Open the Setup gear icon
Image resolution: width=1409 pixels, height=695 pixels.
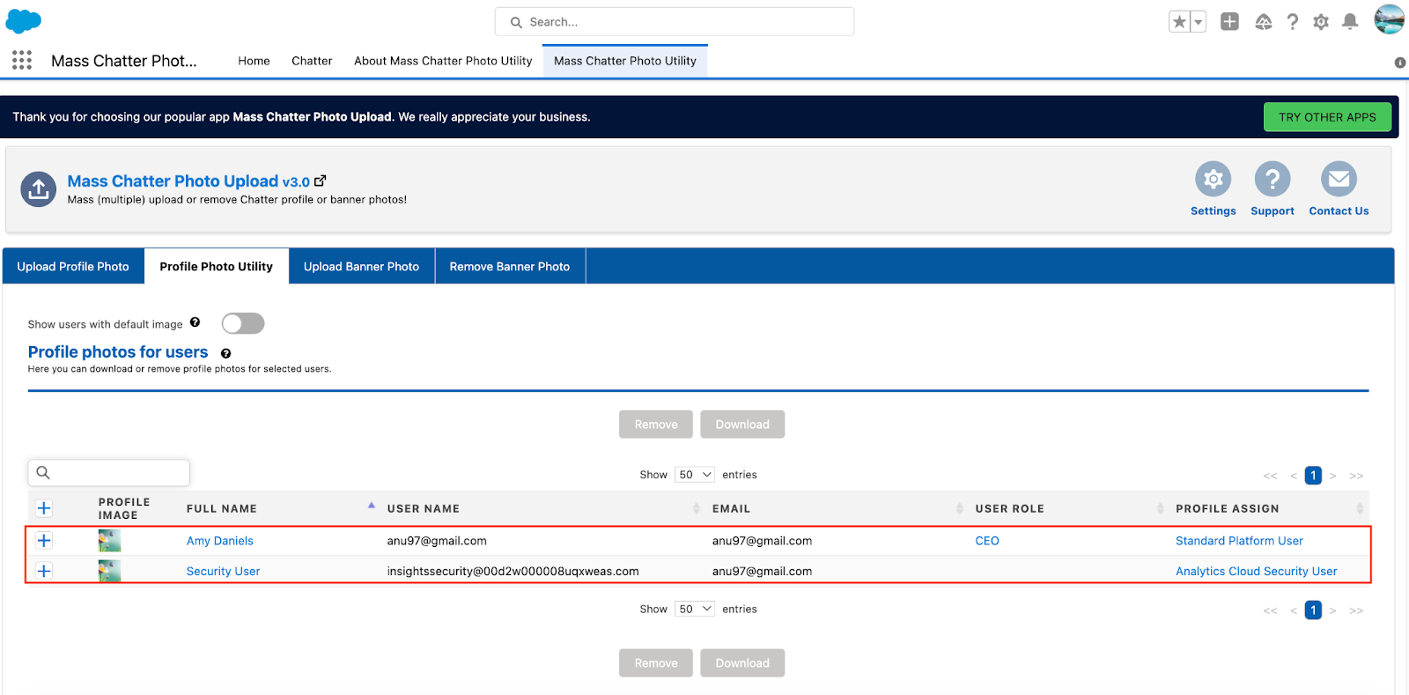1321,22
